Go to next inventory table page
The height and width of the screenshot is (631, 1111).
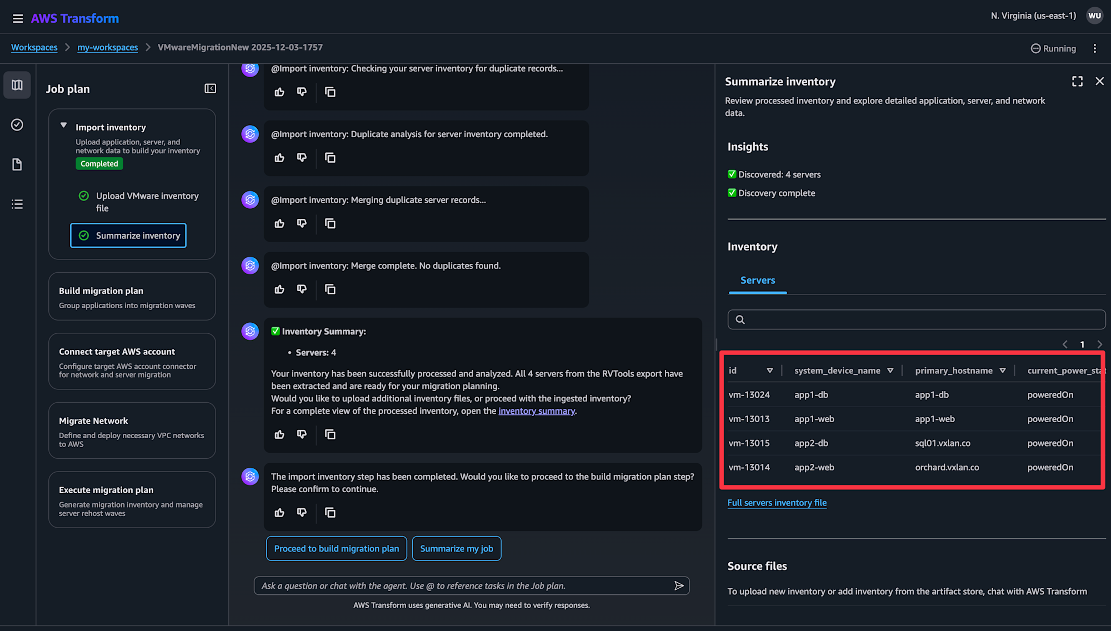[x=1099, y=344]
